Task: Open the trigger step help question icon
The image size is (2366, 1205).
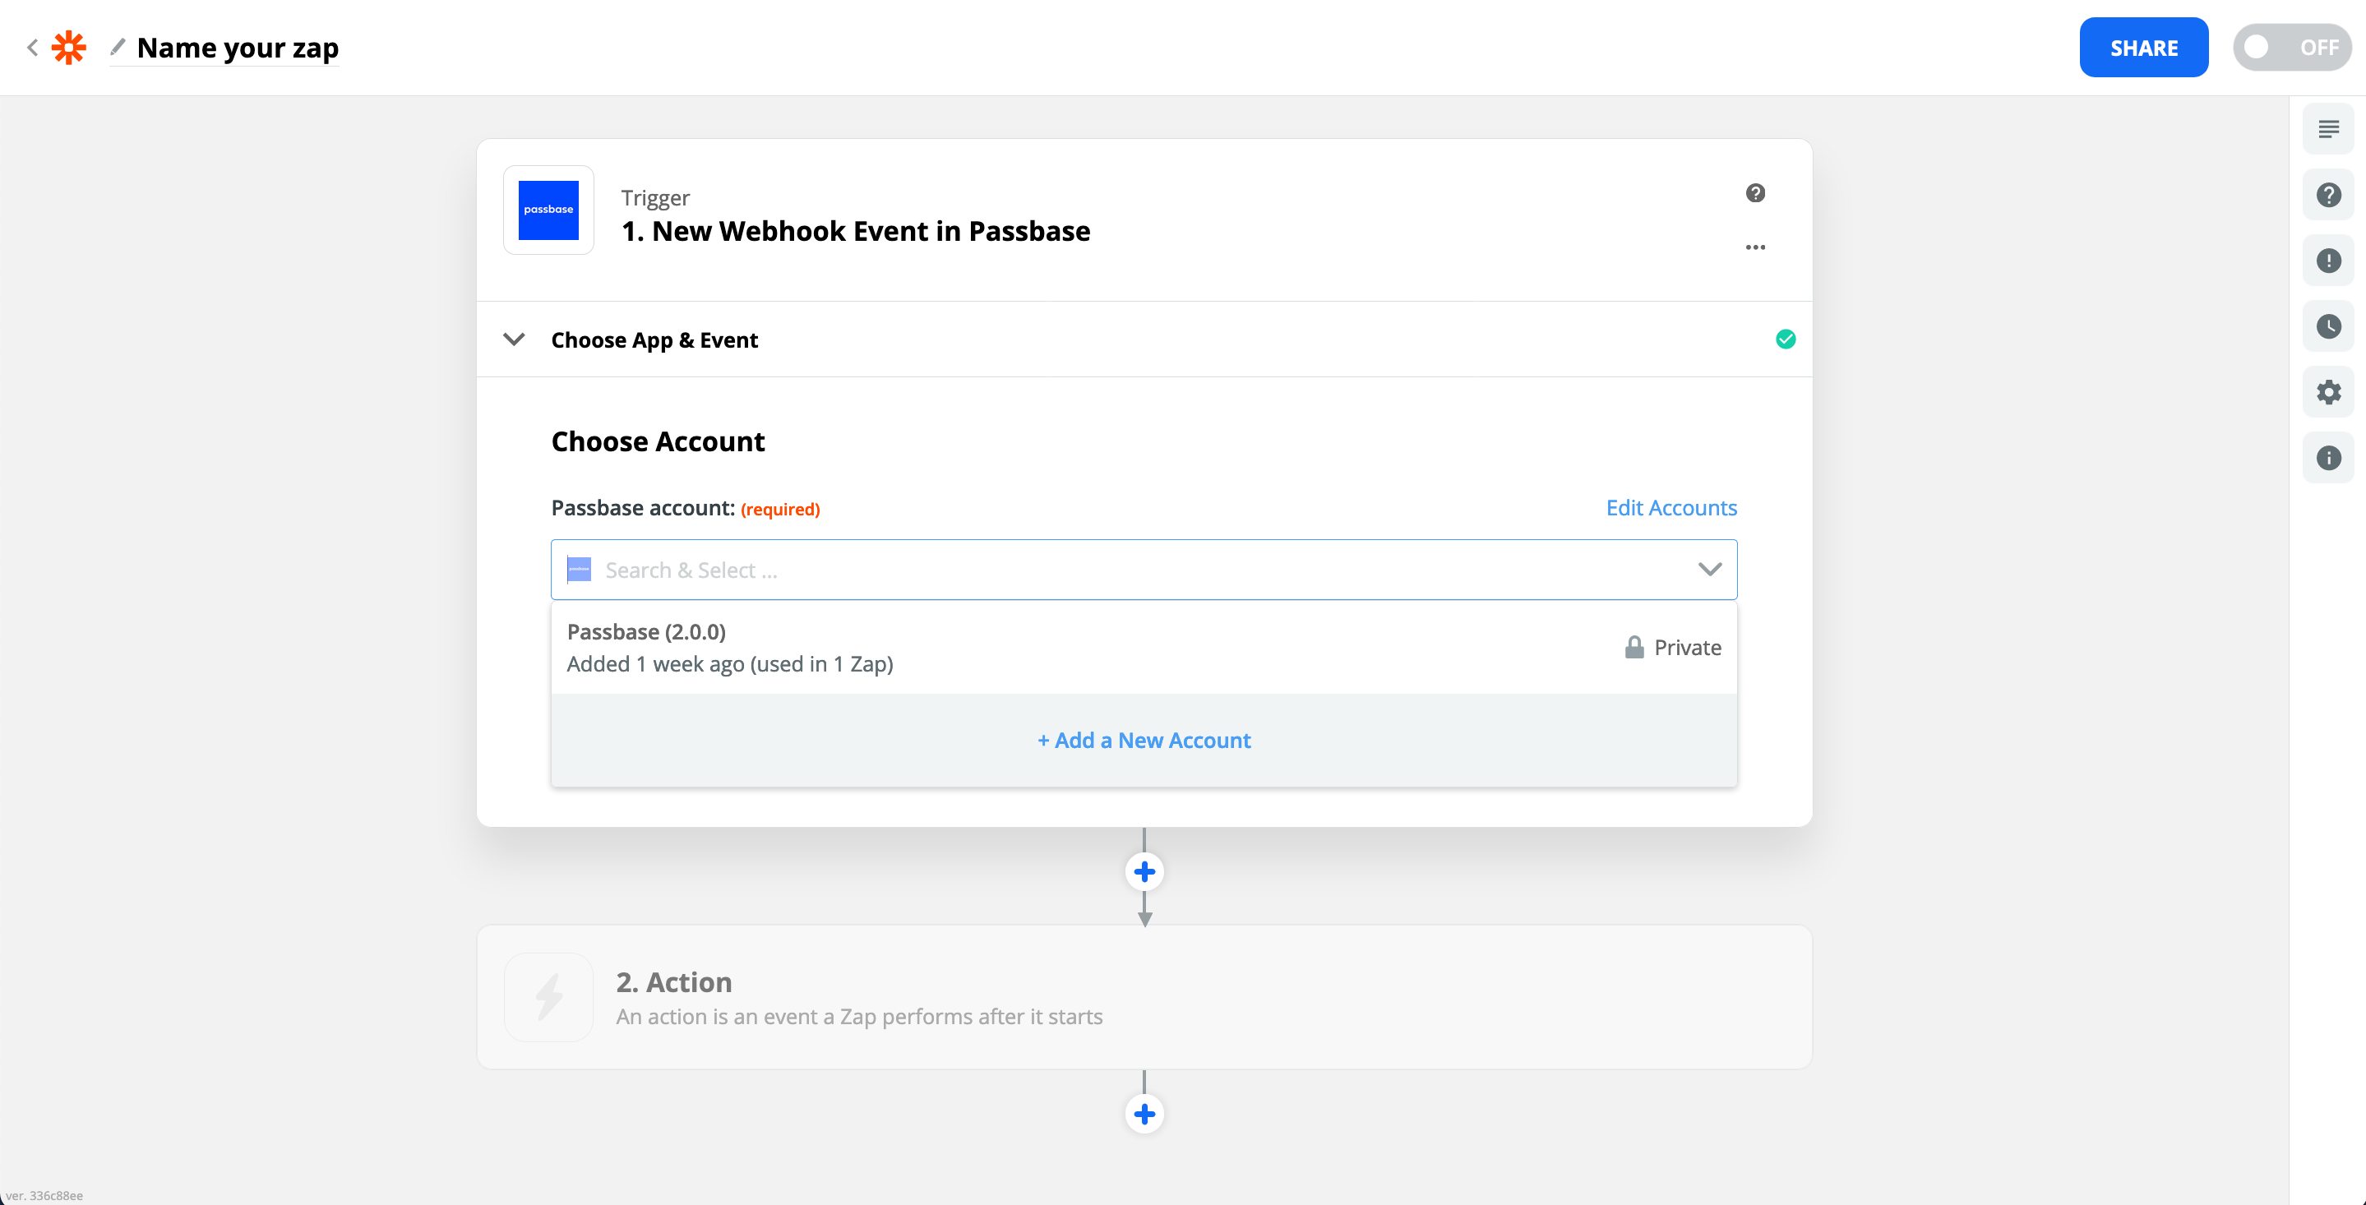Action: pos(1755,193)
